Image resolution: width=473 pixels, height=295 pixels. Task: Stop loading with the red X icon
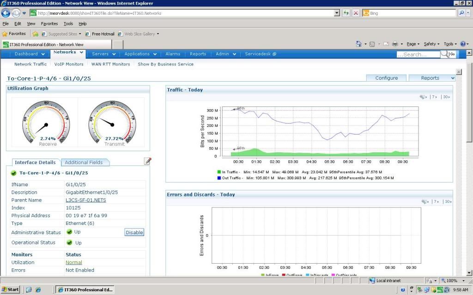coord(356,13)
